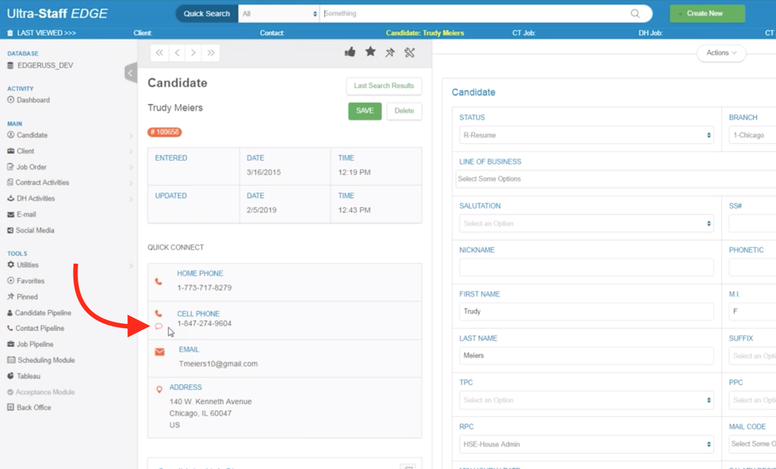Collapse the left sidebar panel
Screen dimensions: 776x469
(131, 73)
